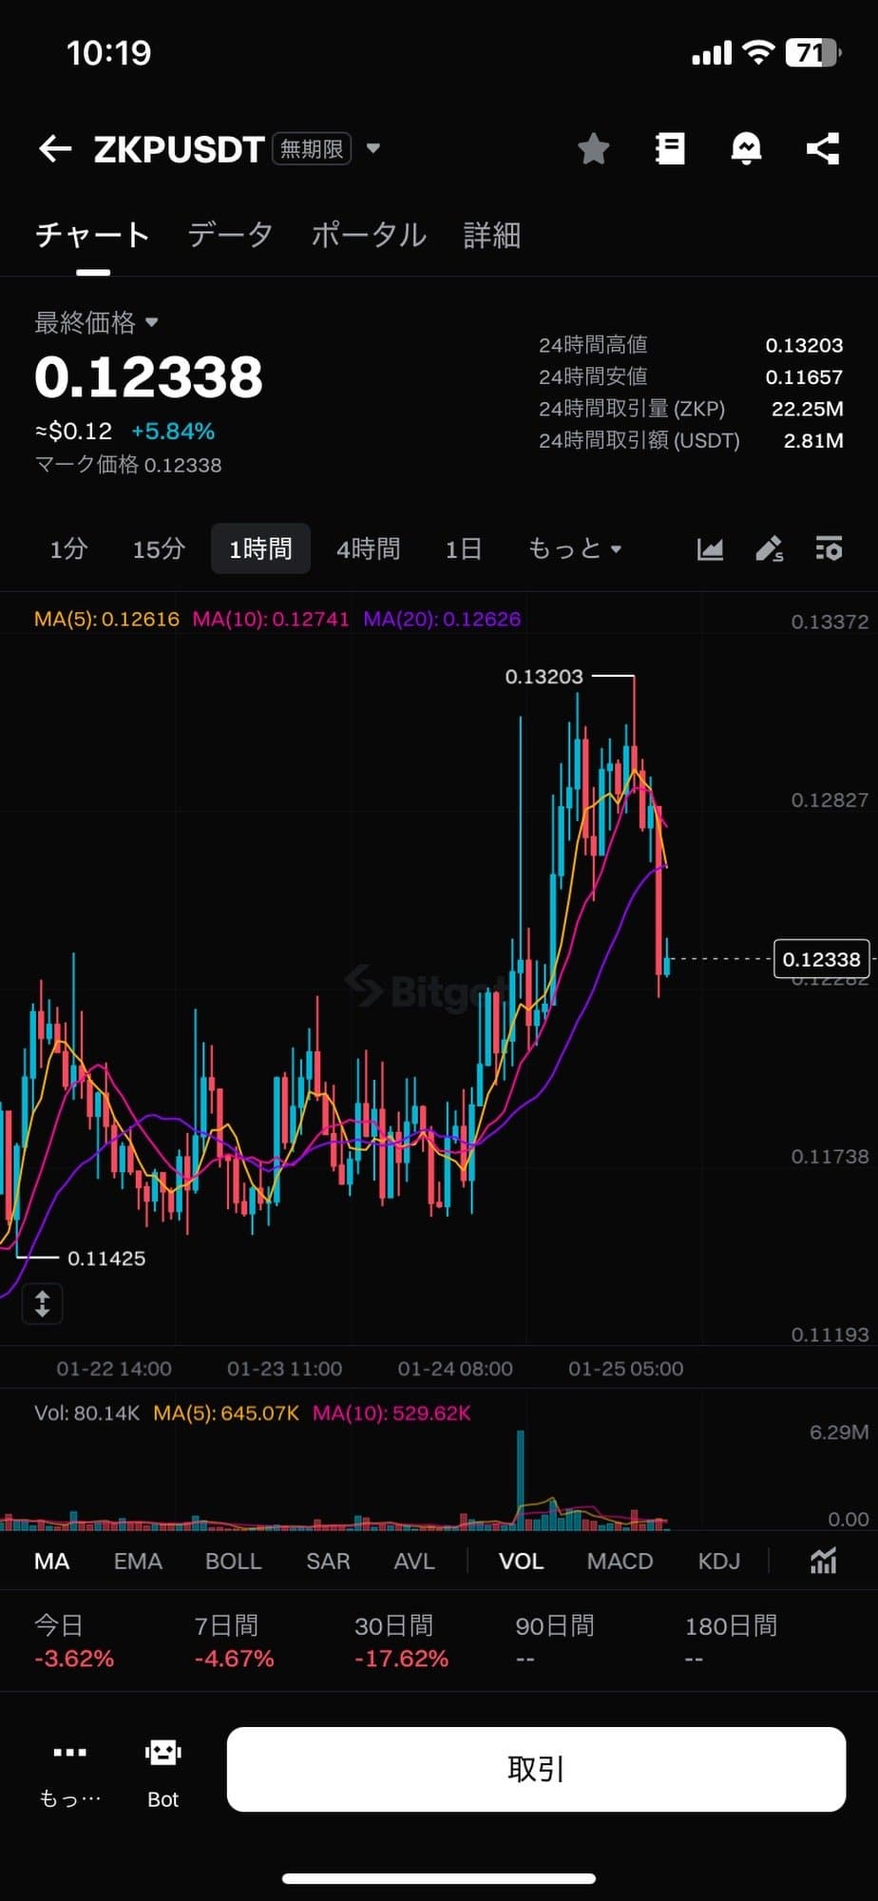
Task: Tap the chart vertical expand arrows button
Action: (43, 1303)
